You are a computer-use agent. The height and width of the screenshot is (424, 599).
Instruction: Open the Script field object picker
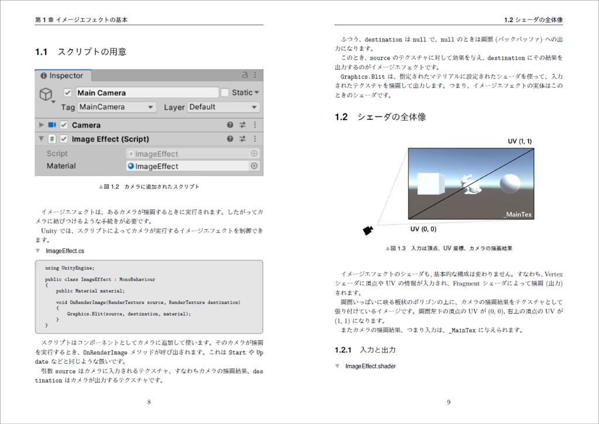pyautogui.click(x=255, y=153)
